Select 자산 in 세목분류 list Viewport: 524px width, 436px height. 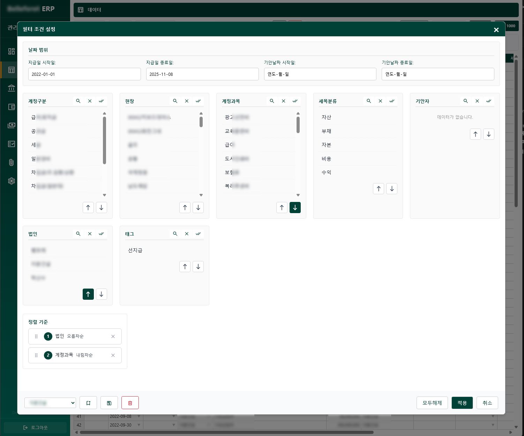click(327, 117)
